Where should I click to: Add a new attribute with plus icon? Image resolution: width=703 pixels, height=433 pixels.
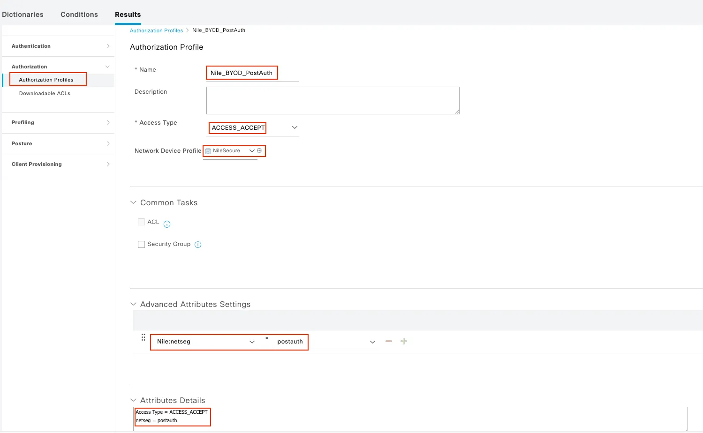404,341
